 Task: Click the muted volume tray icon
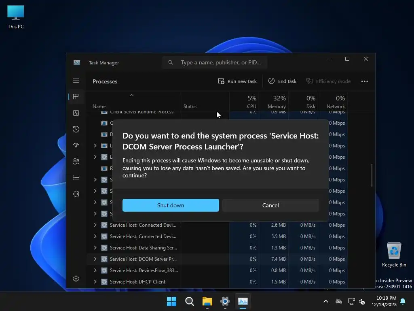point(362,301)
